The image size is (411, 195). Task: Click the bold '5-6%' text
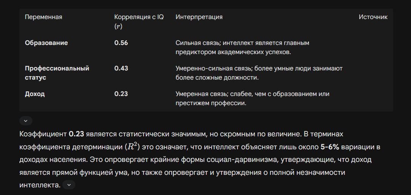[x=331, y=147]
